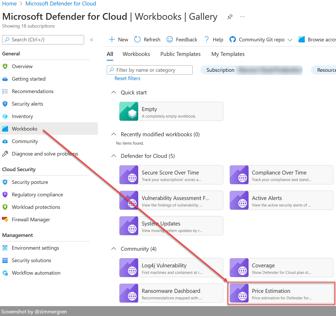
Task: Click the Workbooks chart icon in sidebar
Action: (x=5, y=129)
